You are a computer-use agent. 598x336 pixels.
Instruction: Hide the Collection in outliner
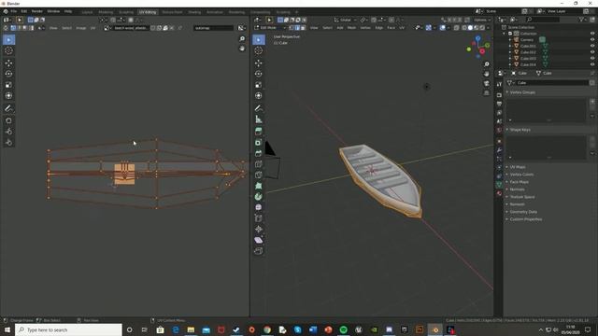[x=592, y=34]
